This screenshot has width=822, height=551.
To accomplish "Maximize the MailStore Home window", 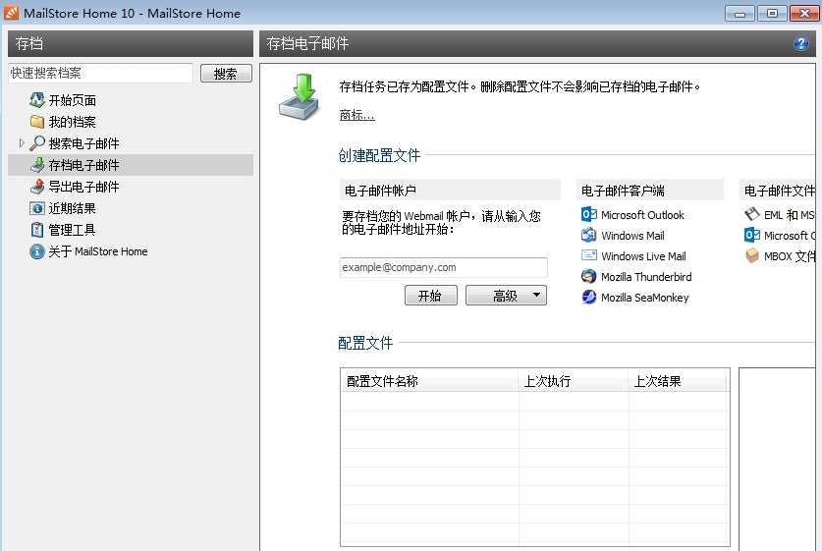I will (x=772, y=13).
